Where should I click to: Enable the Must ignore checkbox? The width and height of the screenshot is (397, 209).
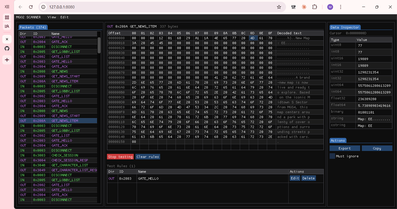pyautogui.click(x=332, y=156)
